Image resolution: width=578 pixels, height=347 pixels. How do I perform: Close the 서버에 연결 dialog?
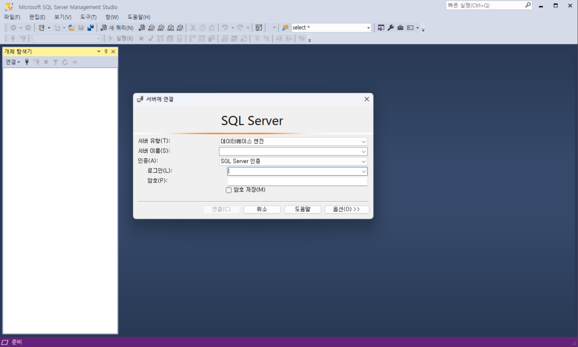[x=366, y=99]
